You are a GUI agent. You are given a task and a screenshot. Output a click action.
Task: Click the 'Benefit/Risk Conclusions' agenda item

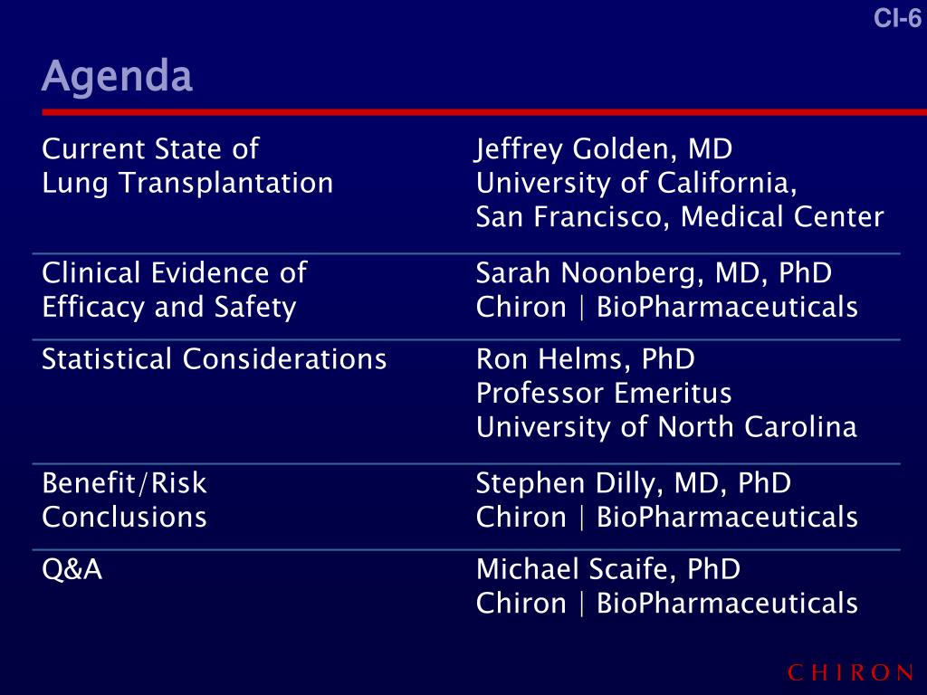coord(124,500)
